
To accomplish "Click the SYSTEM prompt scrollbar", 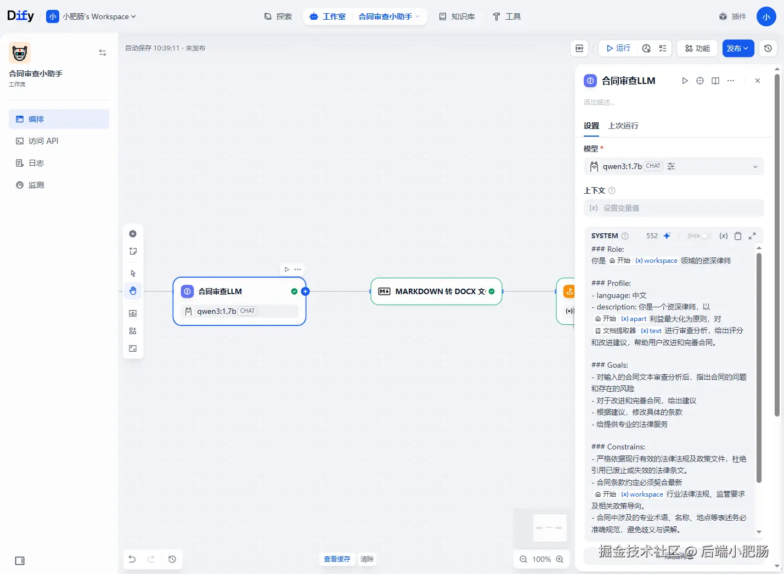I will click(759, 368).
